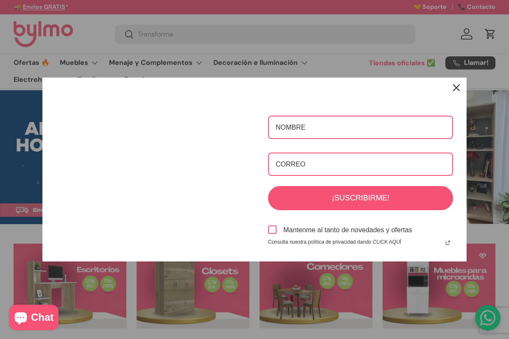This screenshot has width=509, height=339.
Task: Open the account icon
Action: pos(467,34)
